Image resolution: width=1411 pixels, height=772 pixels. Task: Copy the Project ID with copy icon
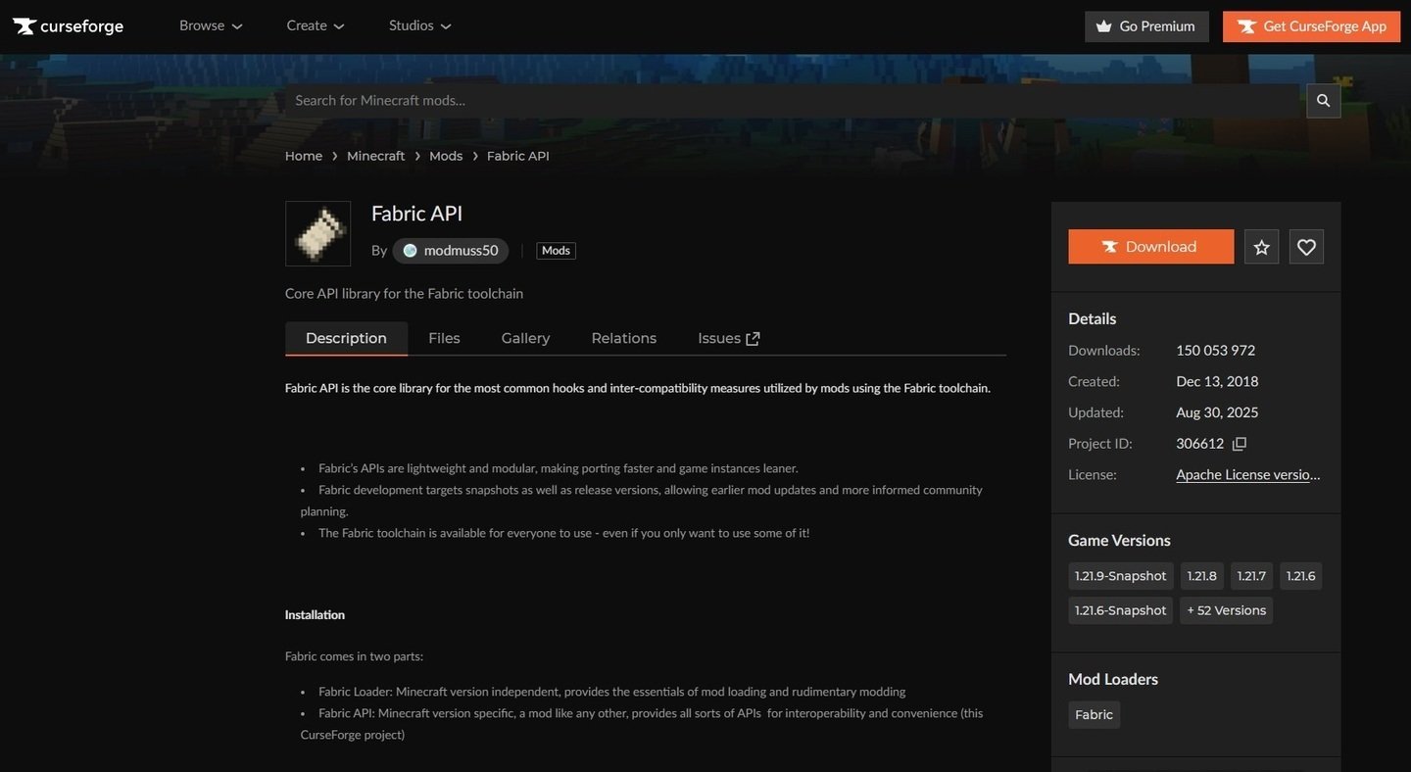tap(1239, 444)
